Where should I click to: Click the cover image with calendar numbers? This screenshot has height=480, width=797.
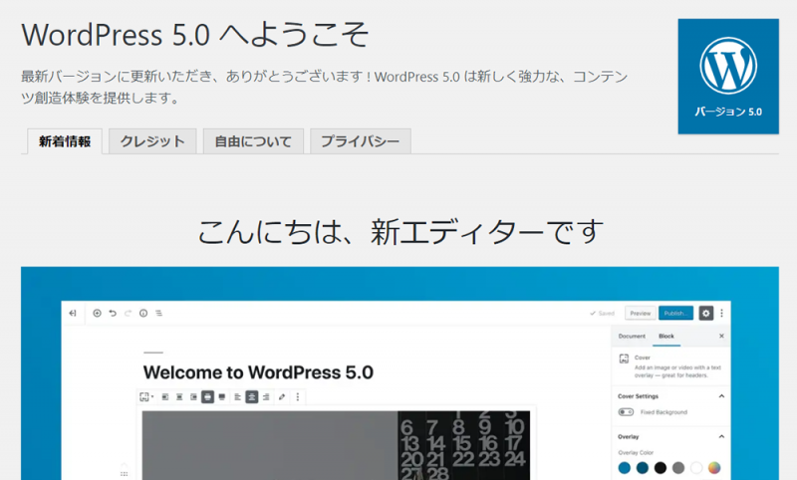coord(336,445)
